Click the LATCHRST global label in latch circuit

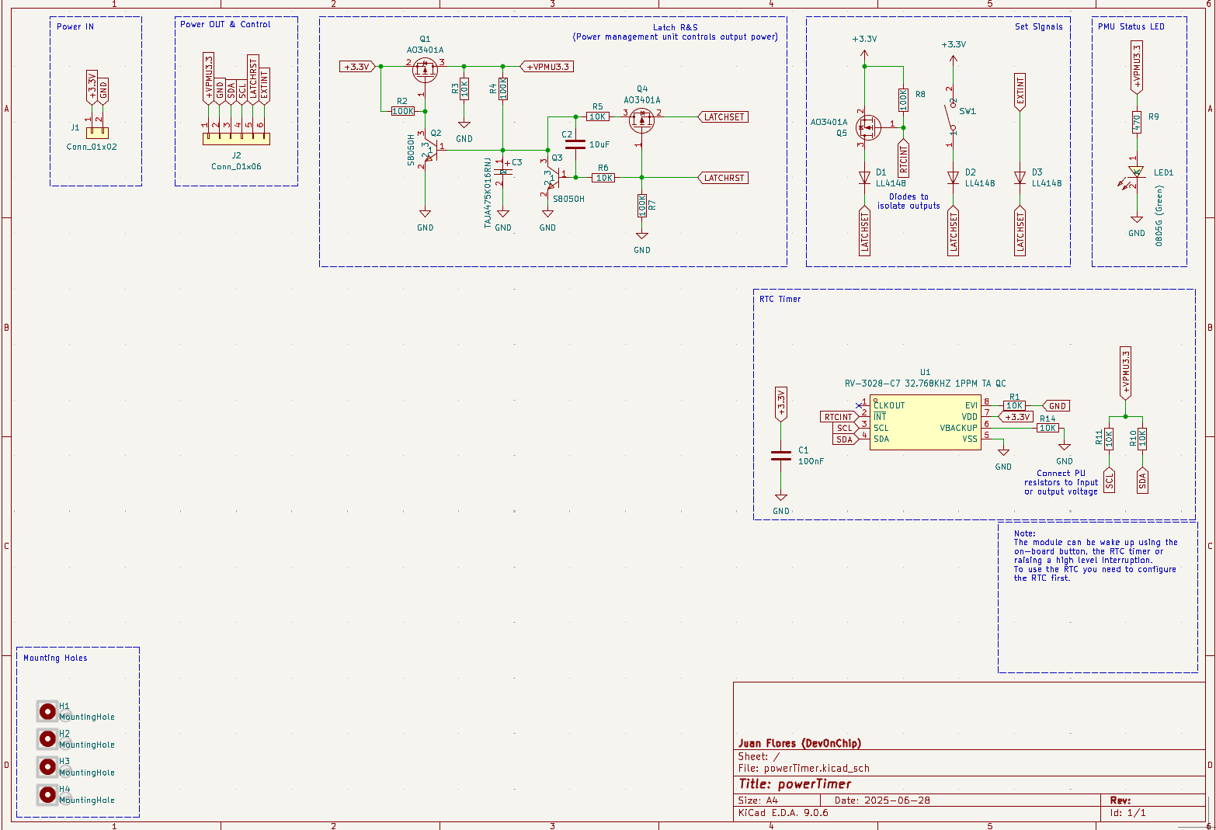723,178
